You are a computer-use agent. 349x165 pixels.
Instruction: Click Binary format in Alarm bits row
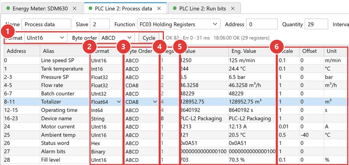[x=107, y=151]
